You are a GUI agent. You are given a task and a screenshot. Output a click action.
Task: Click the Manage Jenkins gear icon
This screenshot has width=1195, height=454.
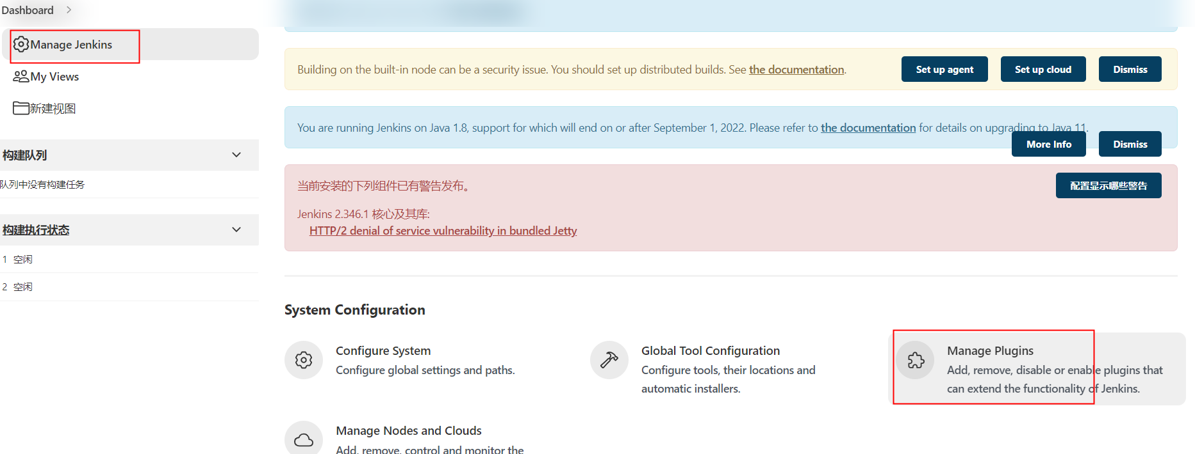21,44
